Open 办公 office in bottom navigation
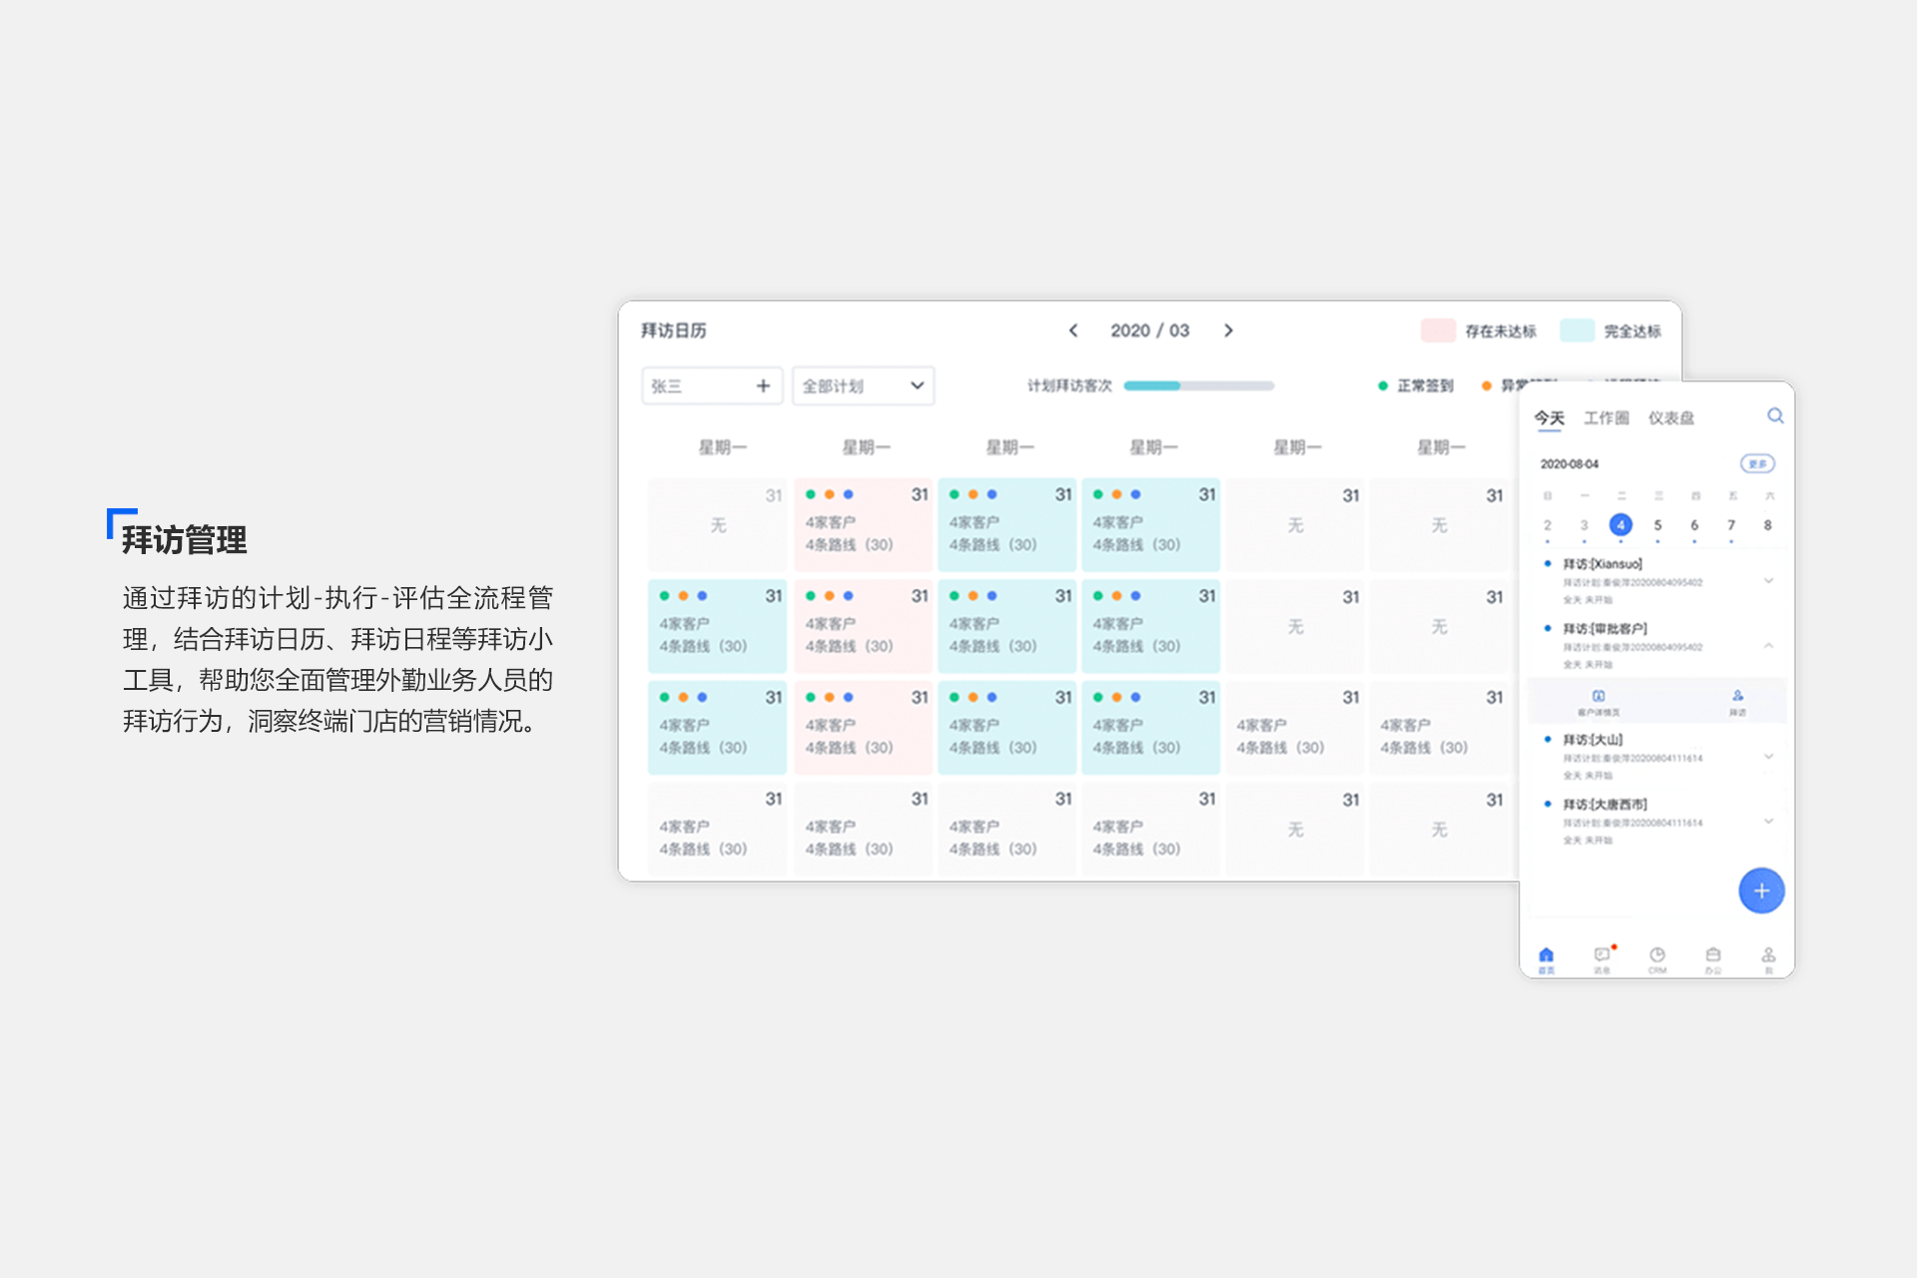 coord(1713,959)
